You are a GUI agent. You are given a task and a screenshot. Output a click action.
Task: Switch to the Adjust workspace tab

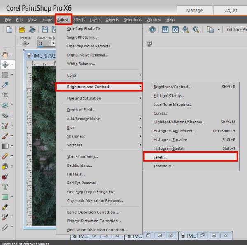pyautogui.click(x=231, y=10)
